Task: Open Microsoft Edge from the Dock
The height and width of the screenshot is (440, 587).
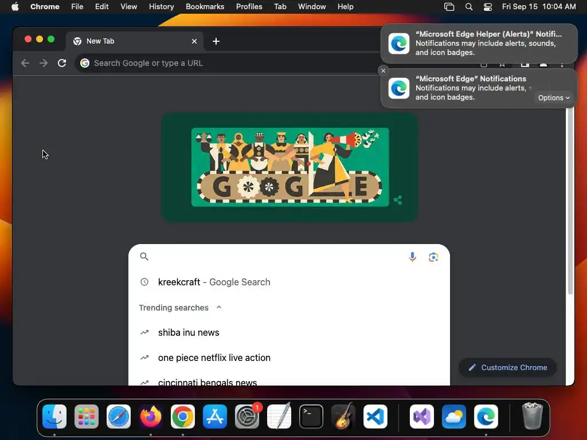Action: pyautogui.click(x=486, y=417)
